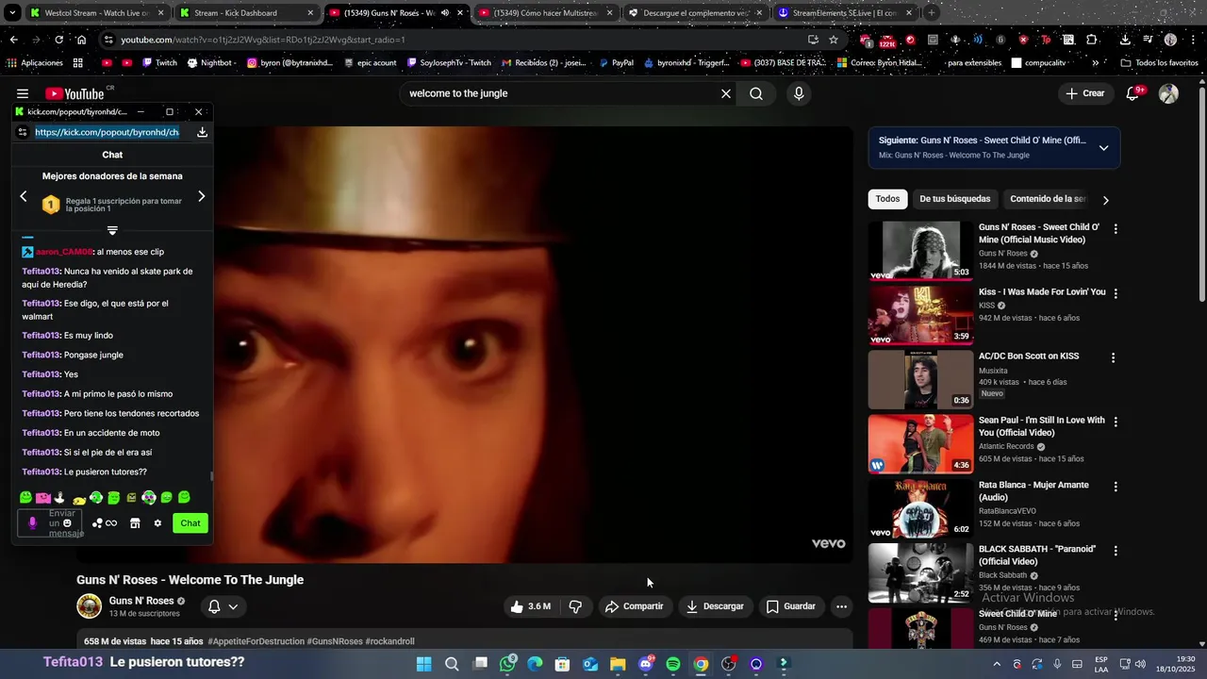The image size is (1207, 679).
Task: Select the Todos filter chip
Action: 887,199
